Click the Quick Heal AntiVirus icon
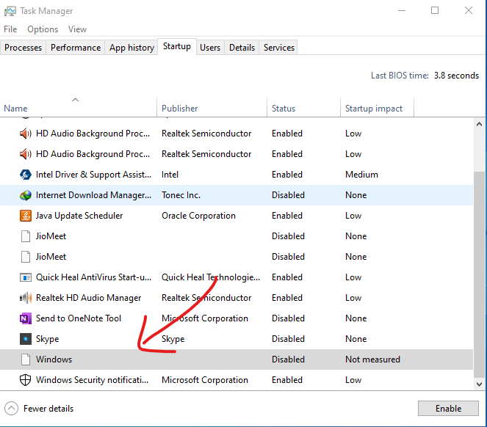The height and width of the screenshot is (427, 487). coord(26,277)
